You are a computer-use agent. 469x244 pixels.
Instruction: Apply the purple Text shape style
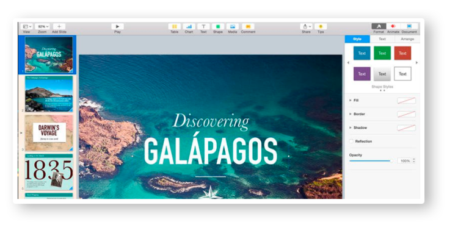[x=362, y=74]
